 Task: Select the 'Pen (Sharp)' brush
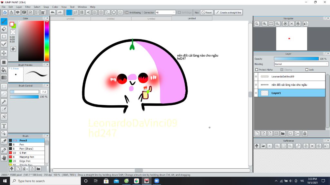[26, 149]
